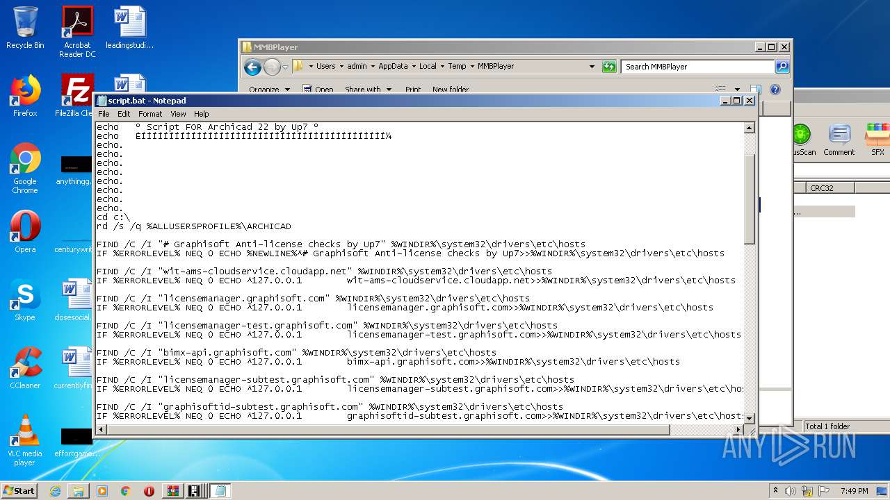The width and height of the screenshot is (890, 500).
Task: Click the Users breadcrumb in address bar
Action: (326, 66)
